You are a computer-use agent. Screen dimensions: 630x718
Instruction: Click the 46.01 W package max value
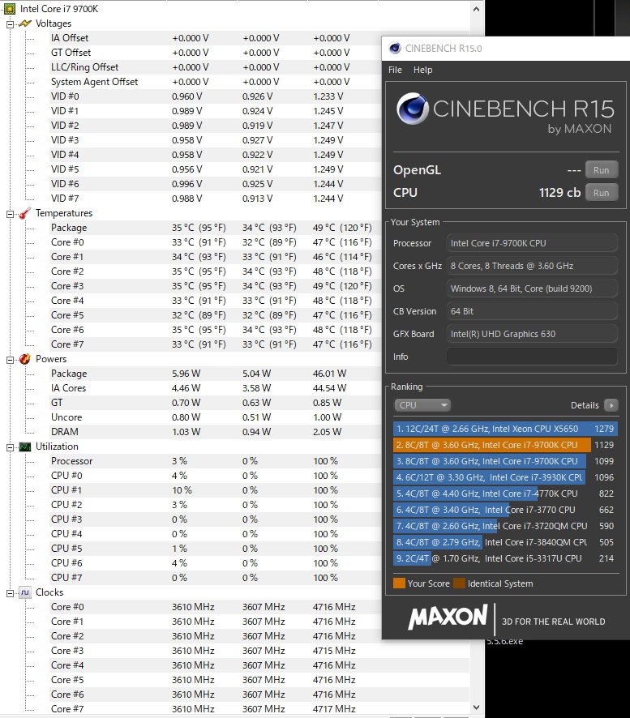[x=329, y=374]
